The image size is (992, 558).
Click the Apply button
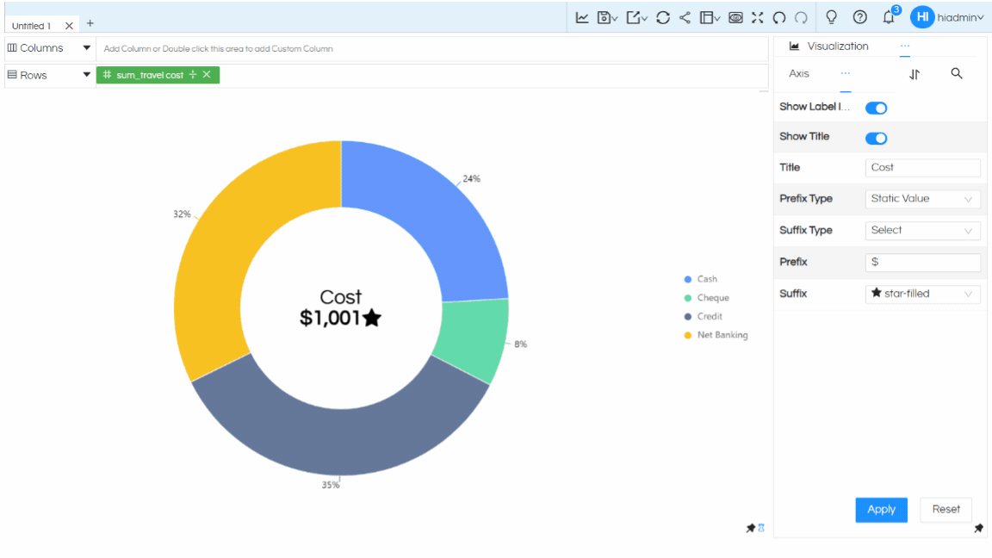[881, 510]
